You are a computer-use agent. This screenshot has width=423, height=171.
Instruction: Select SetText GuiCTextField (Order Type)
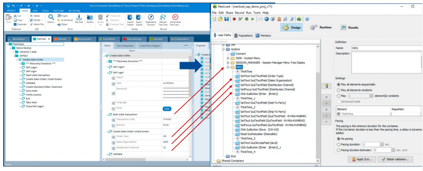261,76
